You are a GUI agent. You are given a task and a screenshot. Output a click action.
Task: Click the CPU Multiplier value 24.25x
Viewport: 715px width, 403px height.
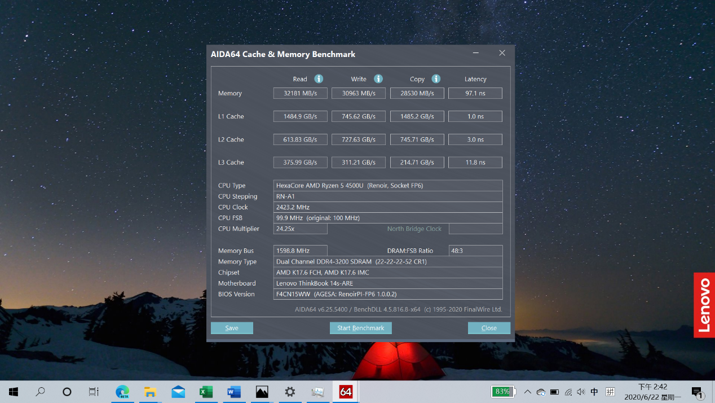pyautogui.click(x=301, y=229)
